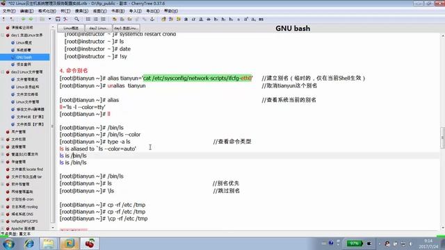Open the 编辑(E) menu
This screenshot has height=250, width=445.
click(x=26, y=11)
